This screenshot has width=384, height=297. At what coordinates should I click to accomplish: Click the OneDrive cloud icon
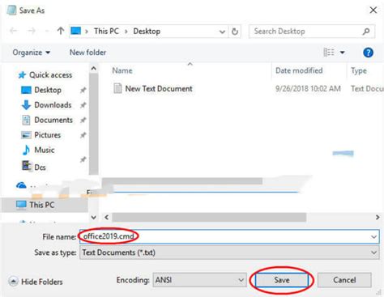pos(21,185)
